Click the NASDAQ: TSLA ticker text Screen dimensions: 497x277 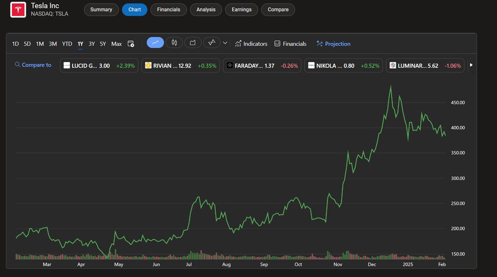coord(49,14)
